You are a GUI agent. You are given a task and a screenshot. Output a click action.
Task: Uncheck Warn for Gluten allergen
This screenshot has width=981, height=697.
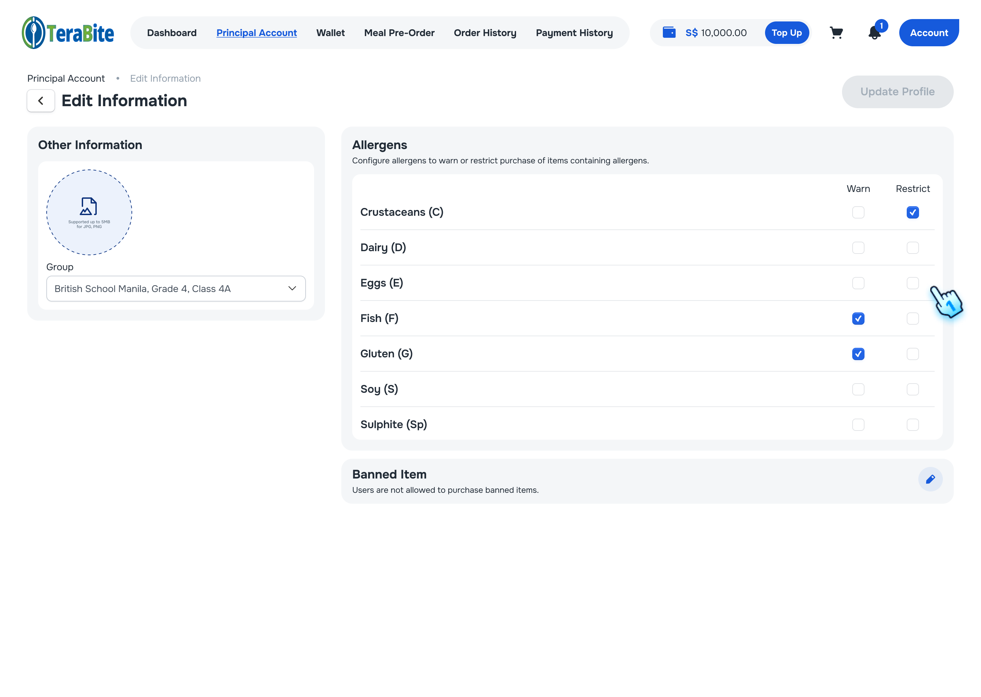point(858,354)
